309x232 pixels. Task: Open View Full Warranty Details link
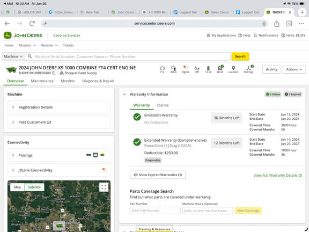[277, 176]
